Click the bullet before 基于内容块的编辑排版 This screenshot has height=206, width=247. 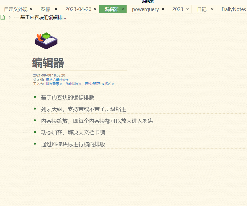tap(35, 97)
